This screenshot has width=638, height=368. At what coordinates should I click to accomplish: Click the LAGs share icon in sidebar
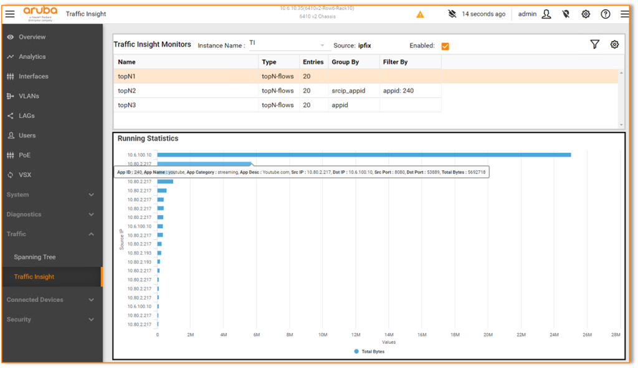click(x=10, y=116)
